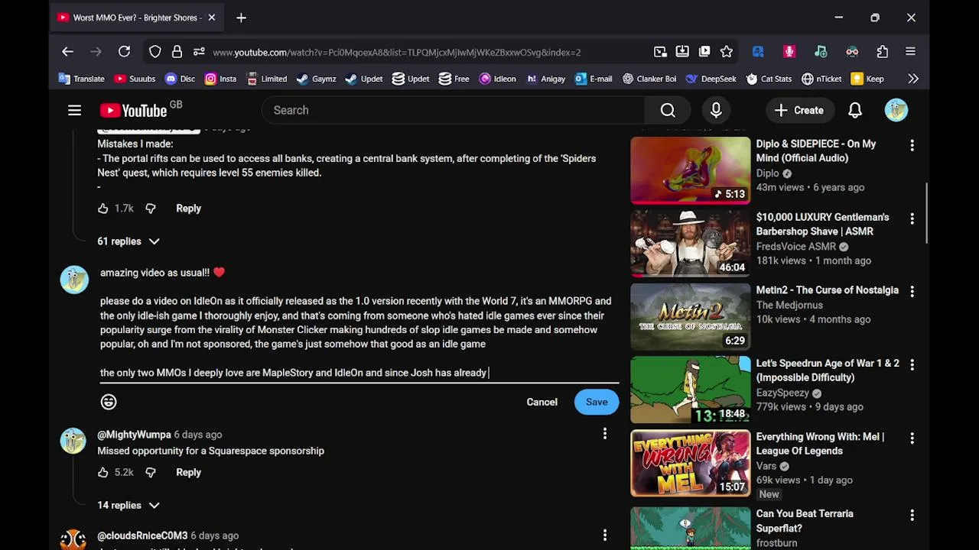Open the E-mail Outlook bookmark
Image resolution: width=979 pixels, height=550 pixels.
tap(593, 79)
